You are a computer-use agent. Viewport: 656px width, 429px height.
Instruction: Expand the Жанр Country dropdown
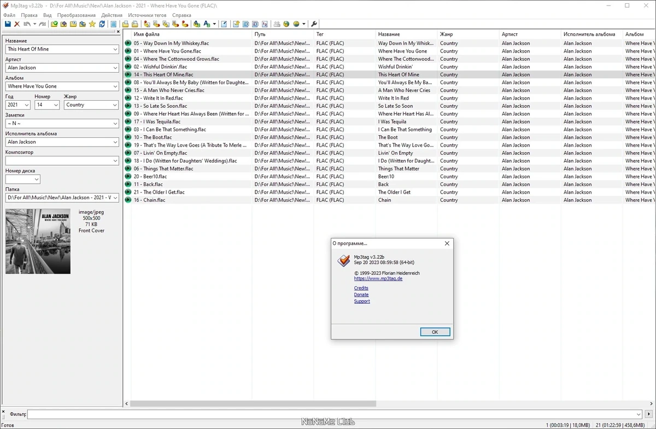tap(114, 105)
